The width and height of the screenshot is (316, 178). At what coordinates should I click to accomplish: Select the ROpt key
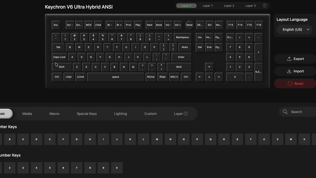coord(162,77)
